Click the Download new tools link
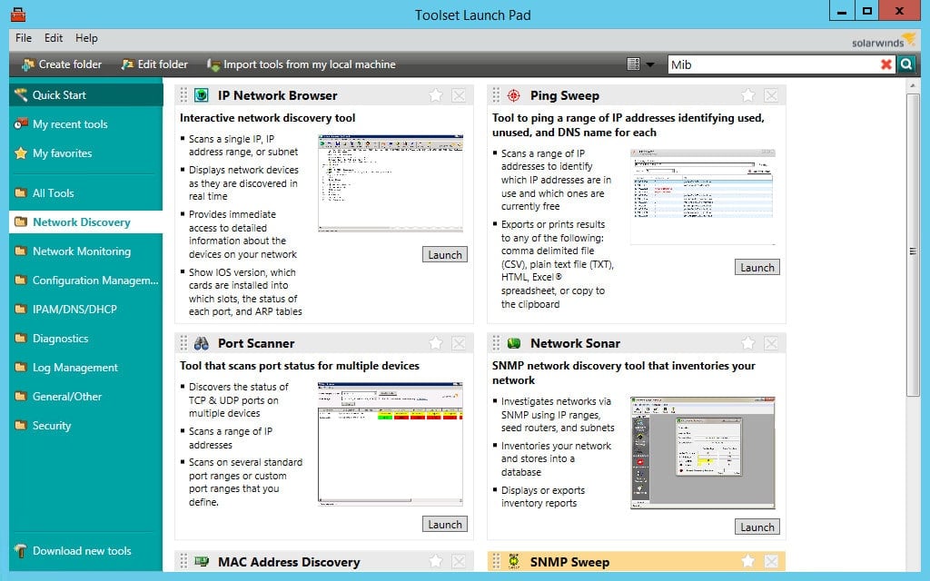The height and width of the screenshot is (581, 930). pyautogui.click(x=82, y=551)
